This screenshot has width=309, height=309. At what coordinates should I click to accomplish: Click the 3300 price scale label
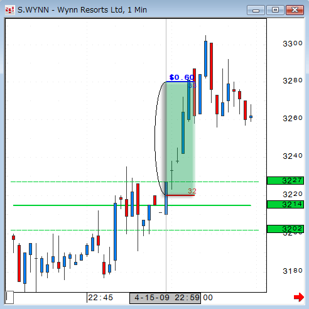[293, 43]
